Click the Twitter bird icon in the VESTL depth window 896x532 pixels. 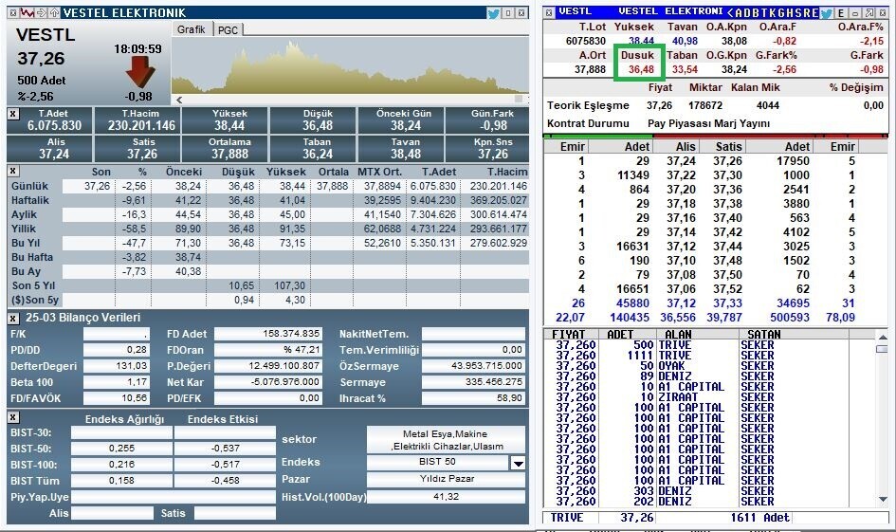pyautogui.click(x=827, y=12)
